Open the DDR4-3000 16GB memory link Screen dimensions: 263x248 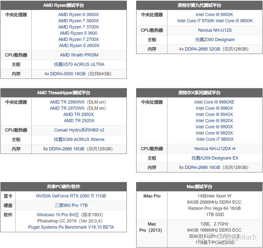(68, 74)
